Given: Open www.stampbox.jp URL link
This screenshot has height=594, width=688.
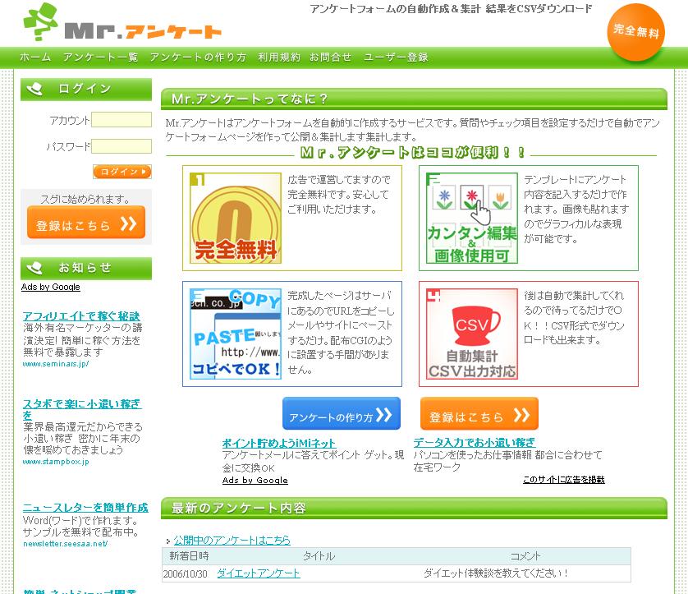Looking at the screenshot, I should pyautogui.click(x=56, y=462).
